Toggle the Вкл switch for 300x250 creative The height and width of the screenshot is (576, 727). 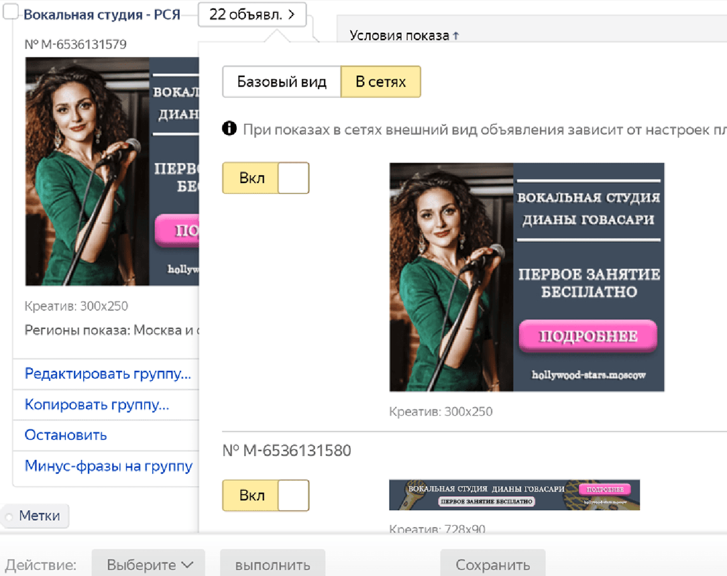(266, 178)
